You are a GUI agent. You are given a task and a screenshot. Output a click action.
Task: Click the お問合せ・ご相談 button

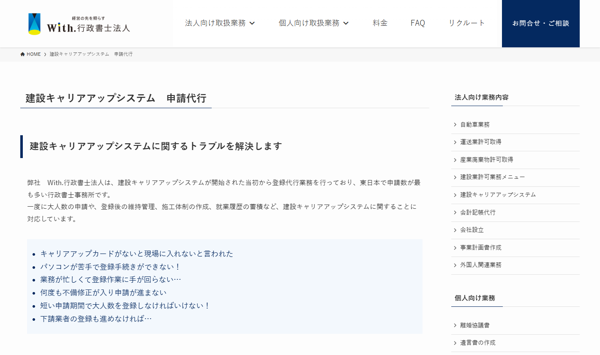540,23
